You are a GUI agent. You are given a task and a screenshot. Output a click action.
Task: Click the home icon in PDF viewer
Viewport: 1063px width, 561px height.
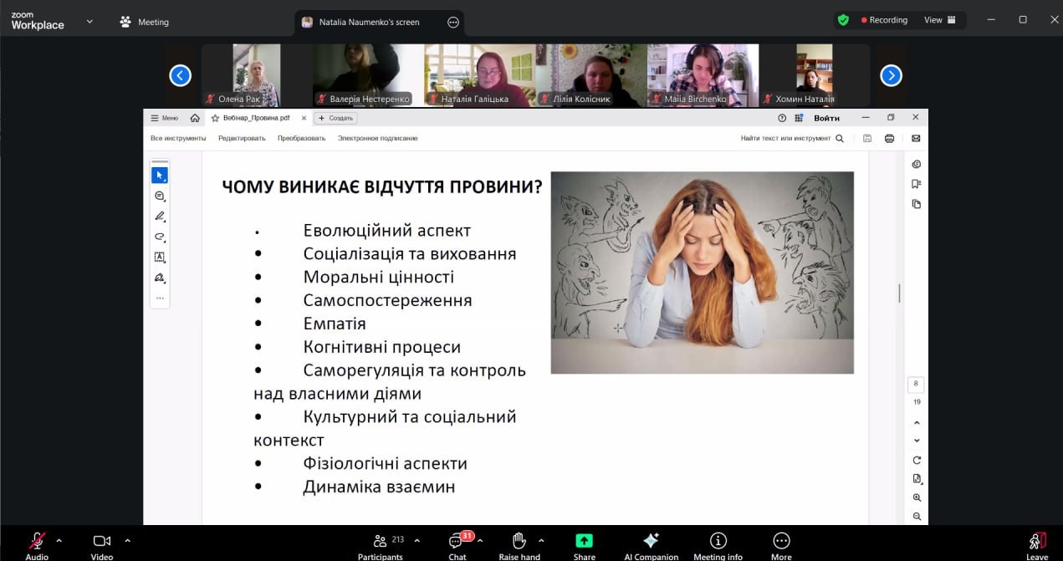[195, 118]
